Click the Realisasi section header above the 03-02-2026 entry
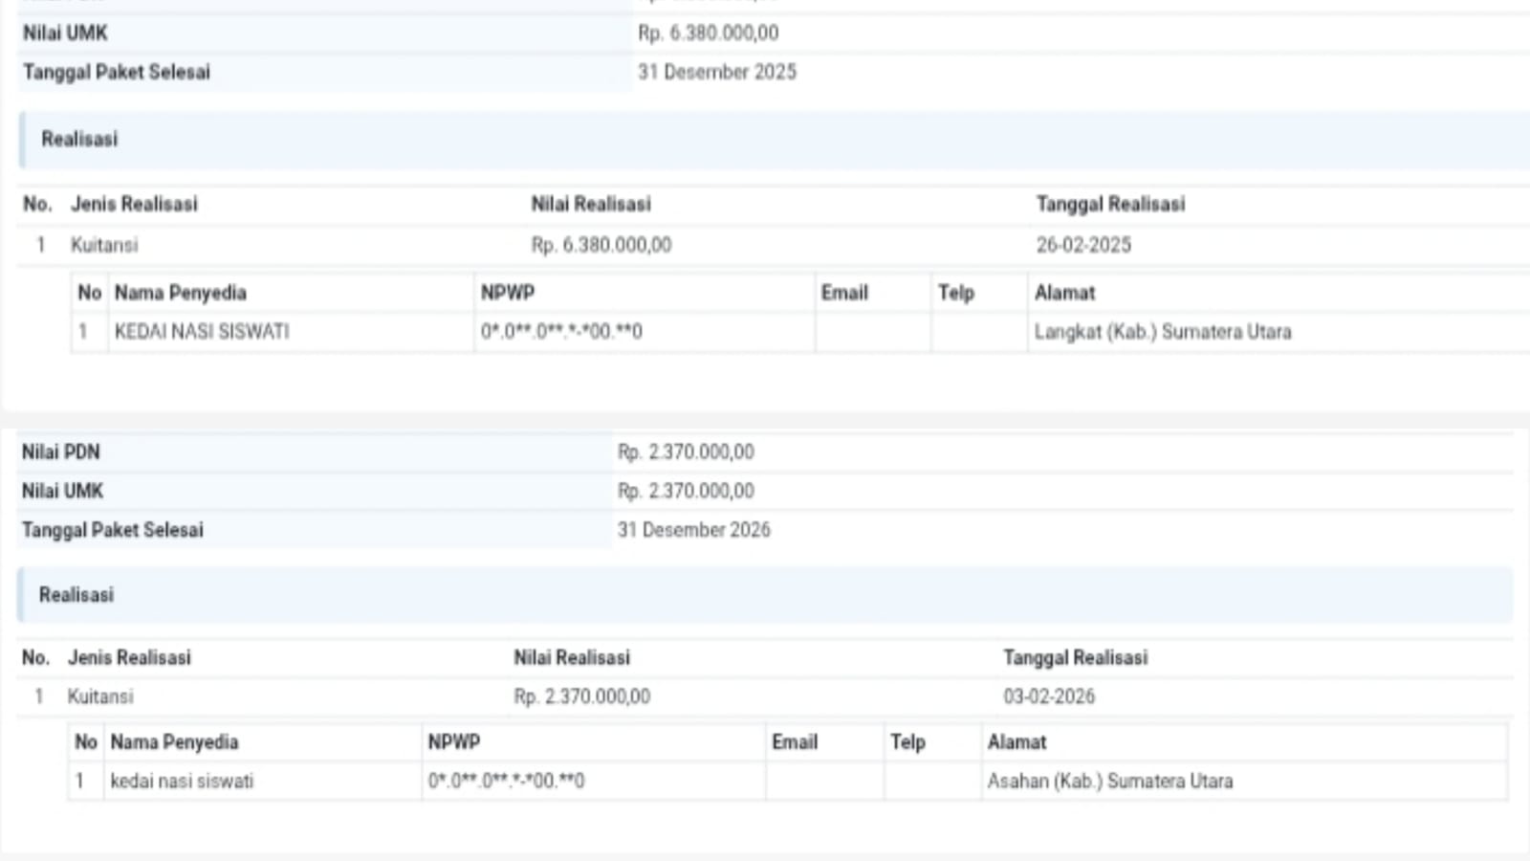 pyautogui.click(x=76, y=595)
